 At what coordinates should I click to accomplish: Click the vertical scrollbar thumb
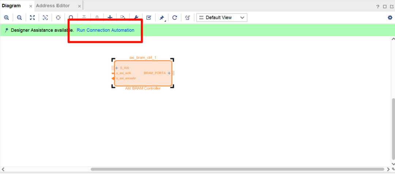393,128
